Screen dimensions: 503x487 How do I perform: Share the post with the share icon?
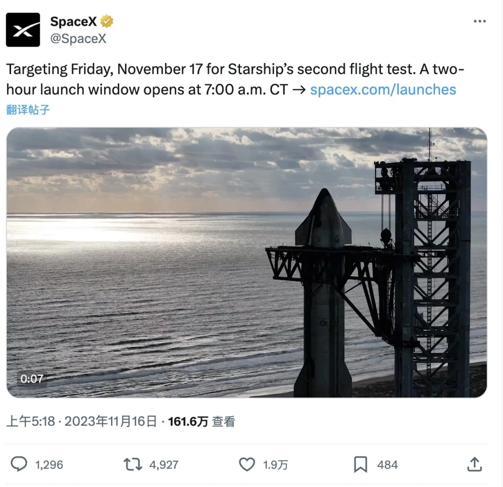[x=474, y=464]
